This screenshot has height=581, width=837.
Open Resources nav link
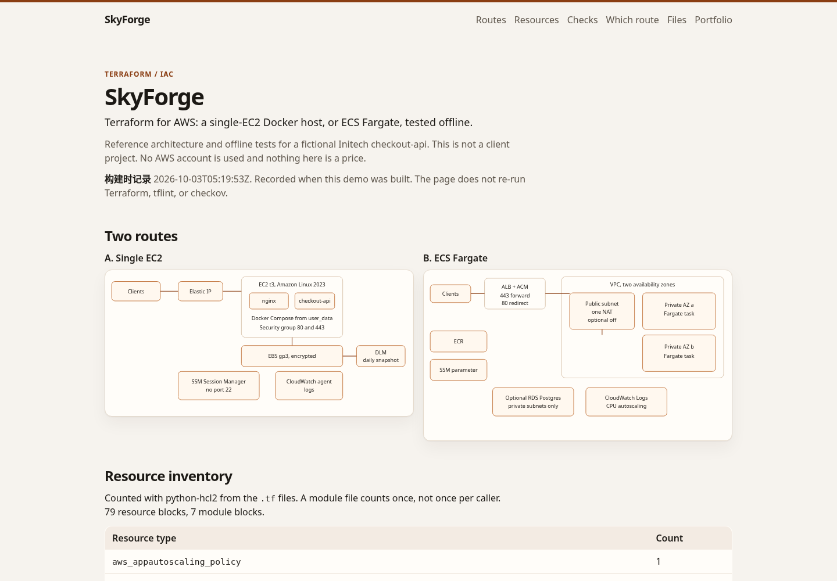[536, 20]
